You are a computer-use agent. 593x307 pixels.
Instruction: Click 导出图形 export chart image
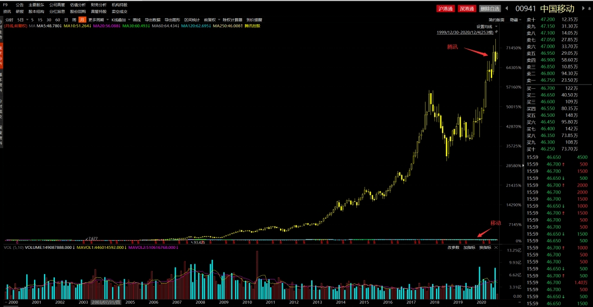pyautogui.click(x=172, y=20)
